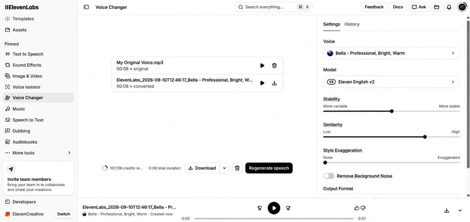Click the Download button
This screenshot has width=470, height=222.
point(202,168)
